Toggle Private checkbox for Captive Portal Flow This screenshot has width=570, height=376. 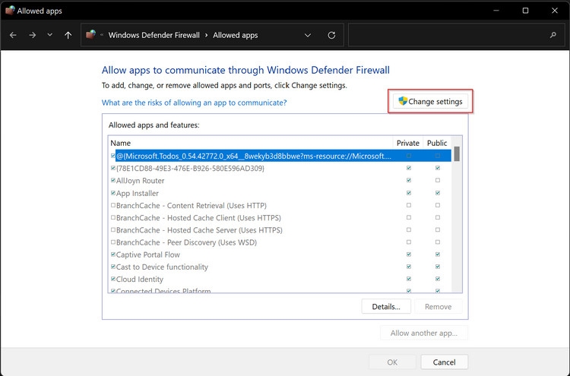click(409, 254)
